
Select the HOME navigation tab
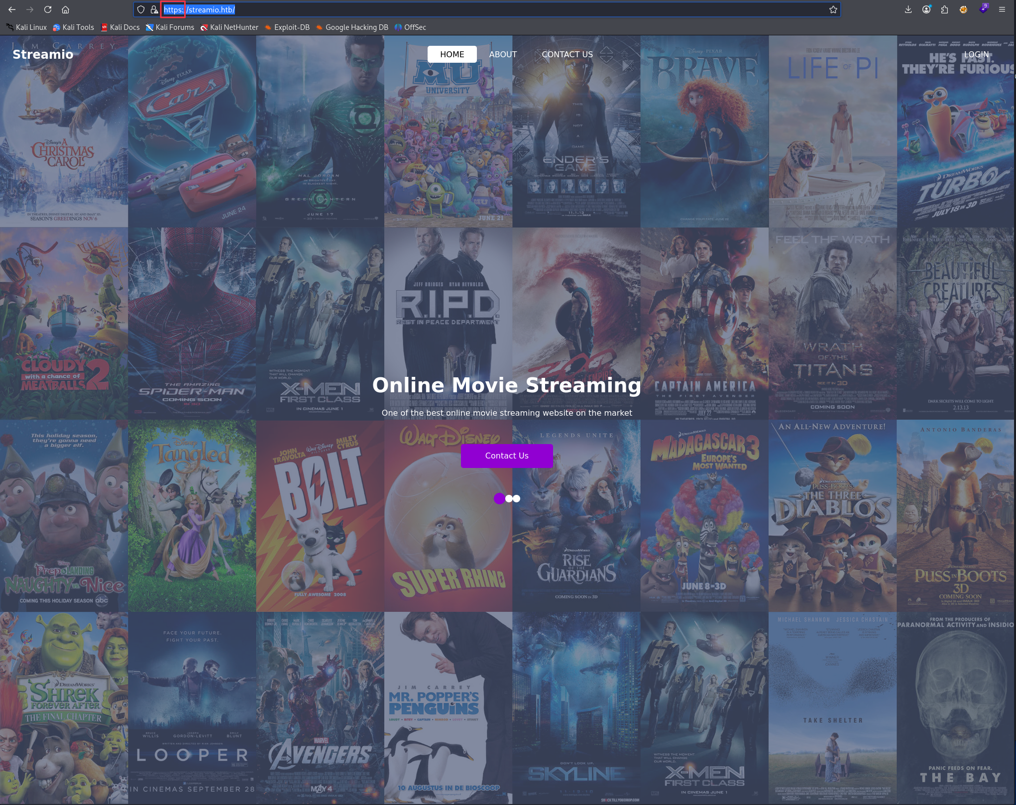(x=452, y=54)
